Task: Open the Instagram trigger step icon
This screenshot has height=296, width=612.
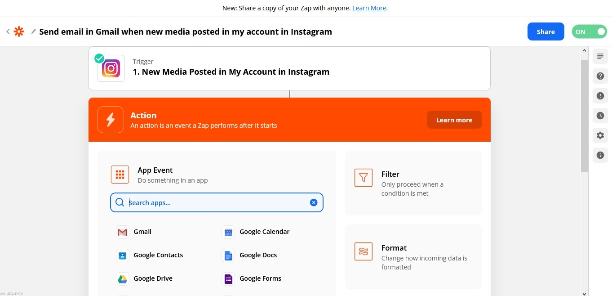Action: click(x=111, y=68)
